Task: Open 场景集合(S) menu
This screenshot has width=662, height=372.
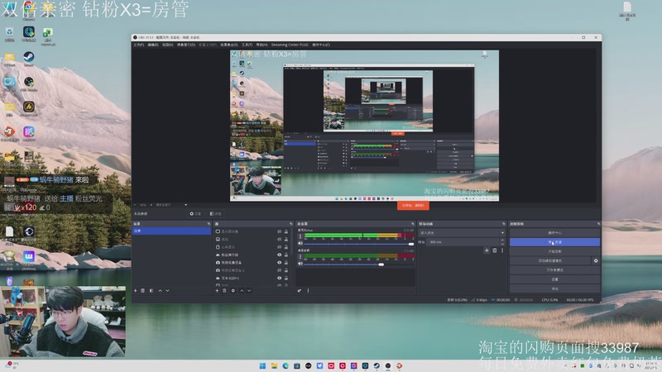Action: (229, 45)
